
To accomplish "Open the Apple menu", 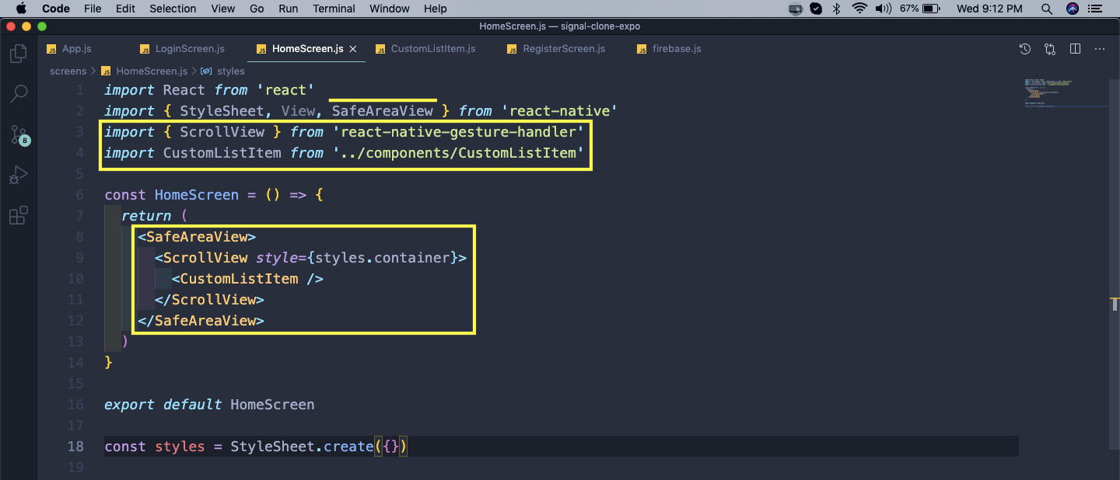I will tap(21, 9).
